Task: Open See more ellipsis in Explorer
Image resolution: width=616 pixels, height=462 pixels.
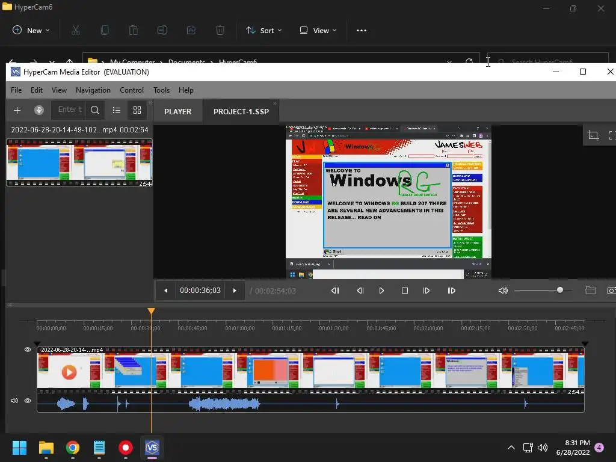Action: (x=361, y=30)
